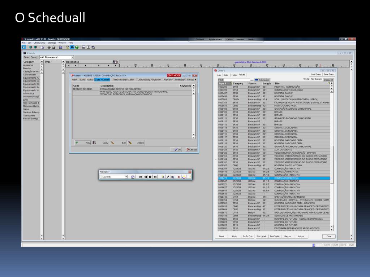Click the Delete button in Library window

[x=136, y=143]
